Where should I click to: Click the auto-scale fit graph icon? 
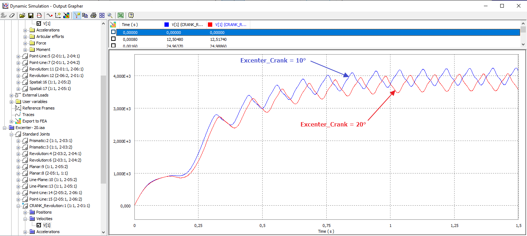click(x=102, y=16)
